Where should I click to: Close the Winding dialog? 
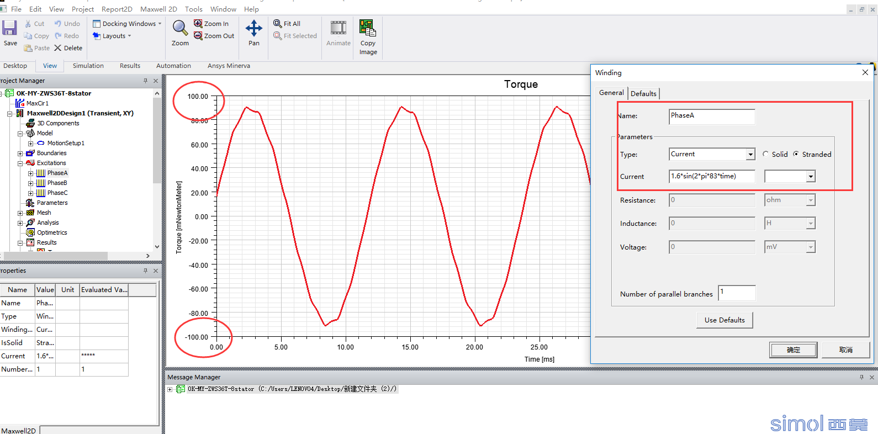coord(865,72)
